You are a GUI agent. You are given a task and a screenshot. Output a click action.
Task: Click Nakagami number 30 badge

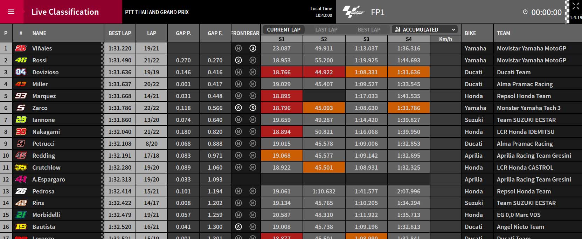(x=21, y=132)
